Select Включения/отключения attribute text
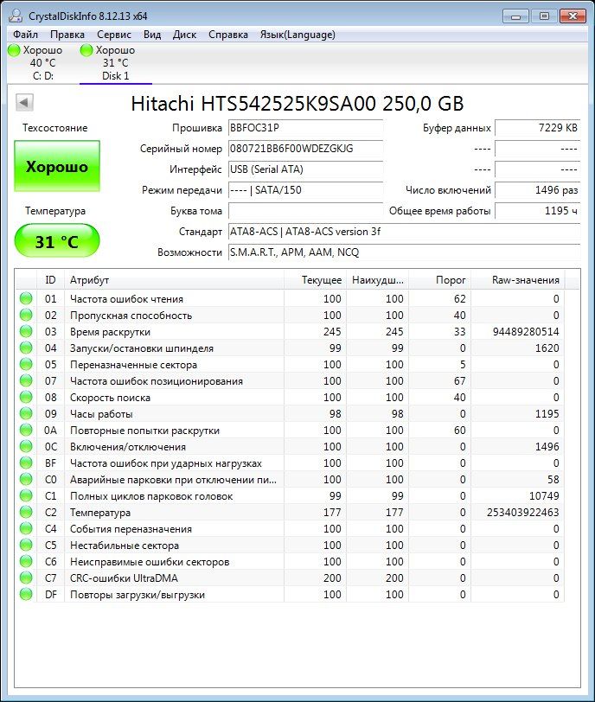The image size is (595, 702). click(x=128, y=447)
